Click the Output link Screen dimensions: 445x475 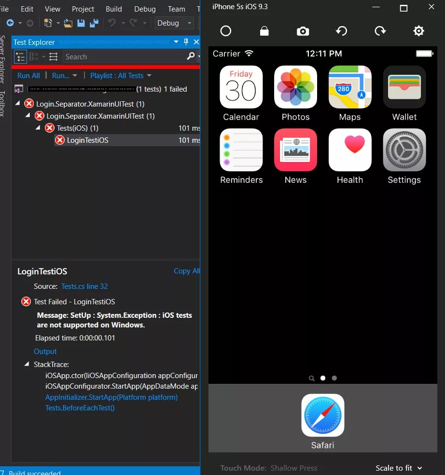point(45,352)
